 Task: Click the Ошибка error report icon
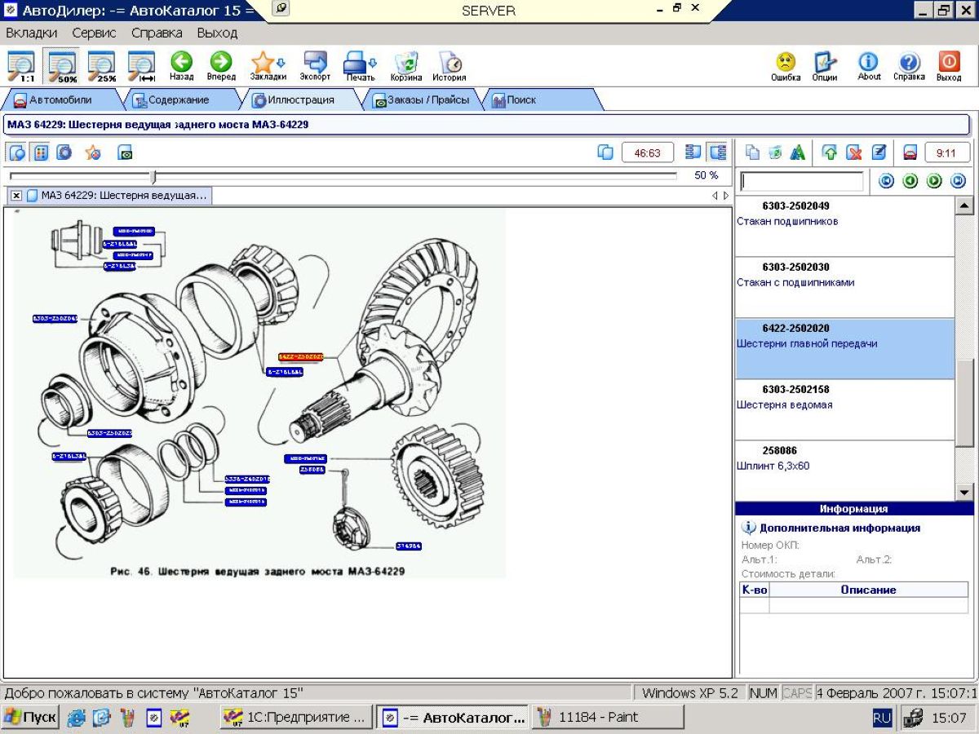(786, 67)
